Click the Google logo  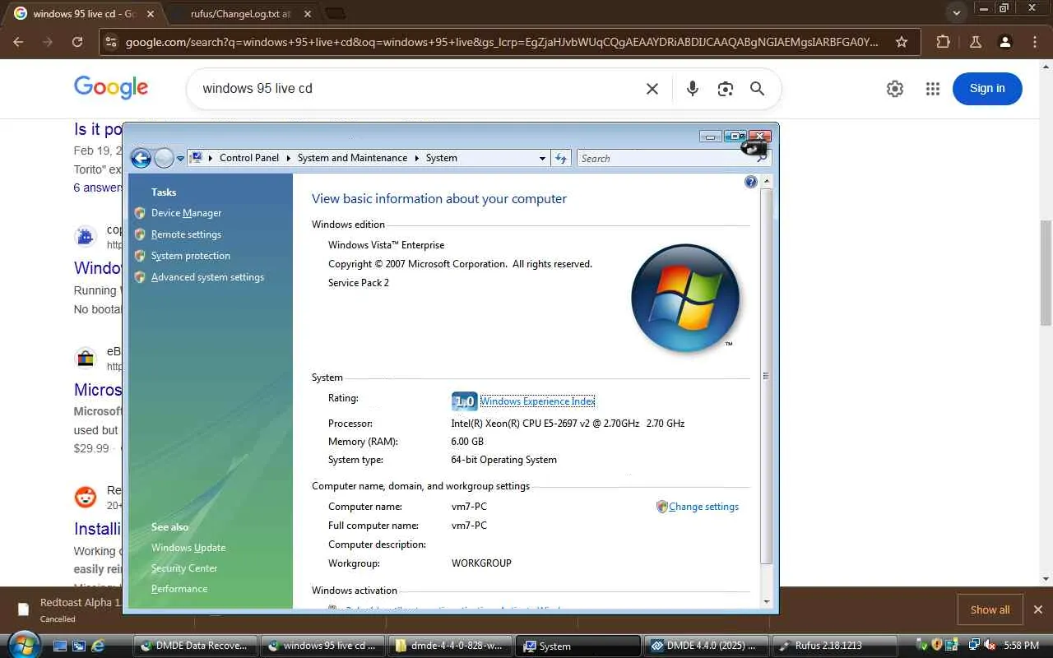click(x=111, y=88)
